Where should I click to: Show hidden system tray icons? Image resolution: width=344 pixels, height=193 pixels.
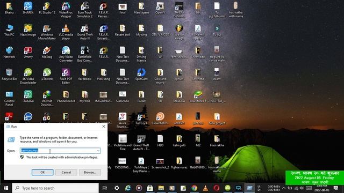point(284,188)
